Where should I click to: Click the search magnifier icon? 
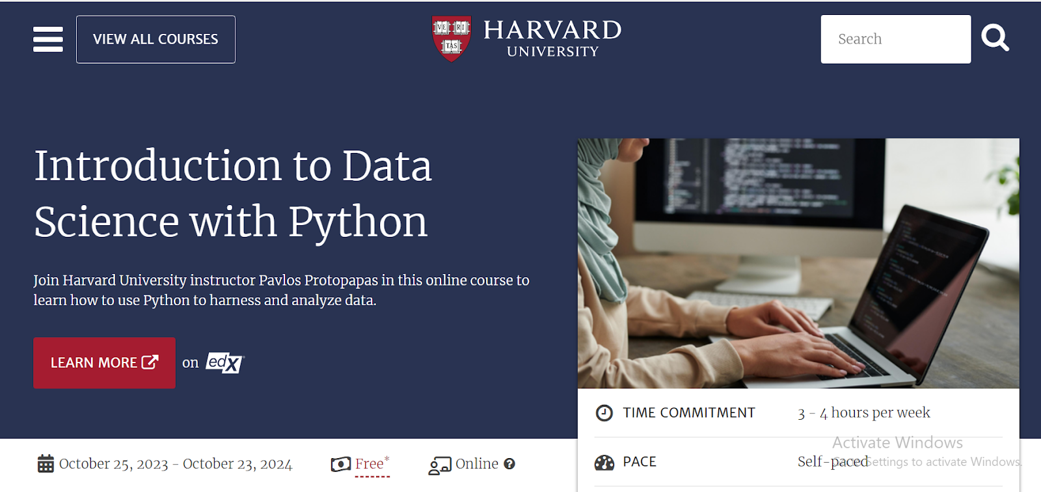(x=995, y=38)
